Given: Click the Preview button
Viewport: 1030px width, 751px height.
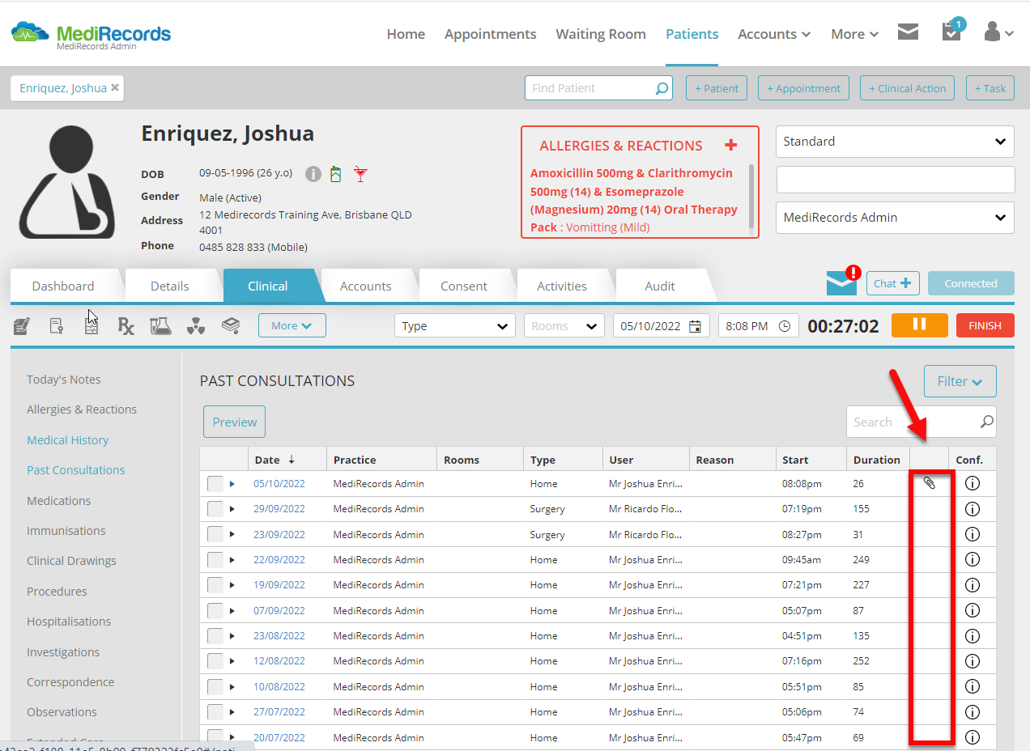Looking at the screenshot, I should pyautogui.click(x=234, y=422).
